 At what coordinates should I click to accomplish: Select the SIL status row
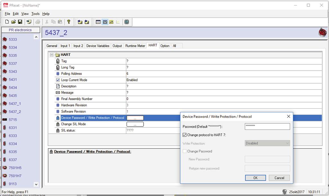pos(188,130)
